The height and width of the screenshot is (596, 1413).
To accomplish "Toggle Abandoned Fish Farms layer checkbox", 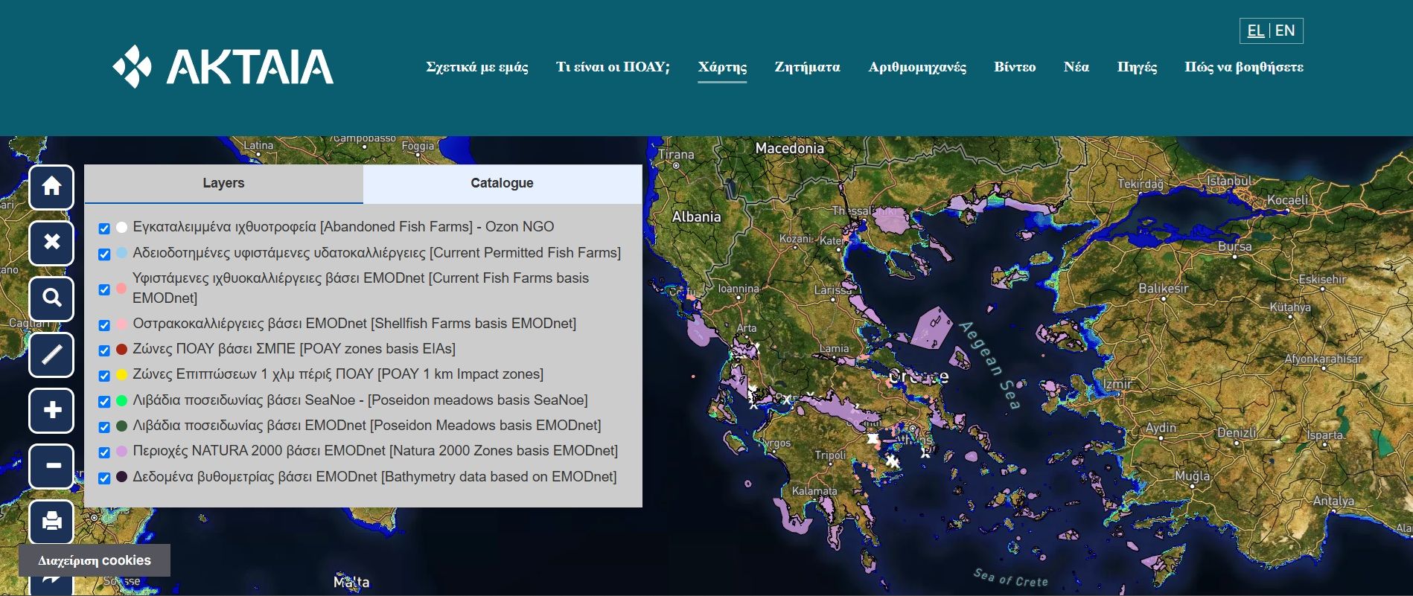I will pos(104,228).
